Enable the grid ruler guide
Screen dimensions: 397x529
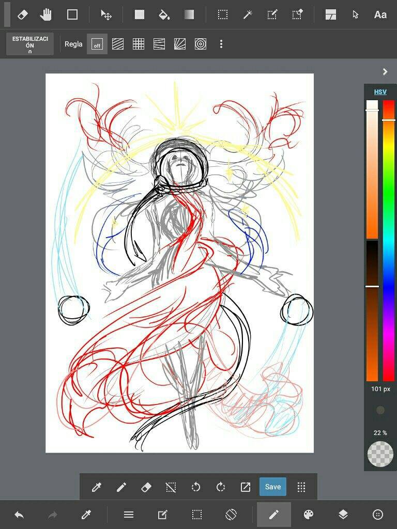139,44
